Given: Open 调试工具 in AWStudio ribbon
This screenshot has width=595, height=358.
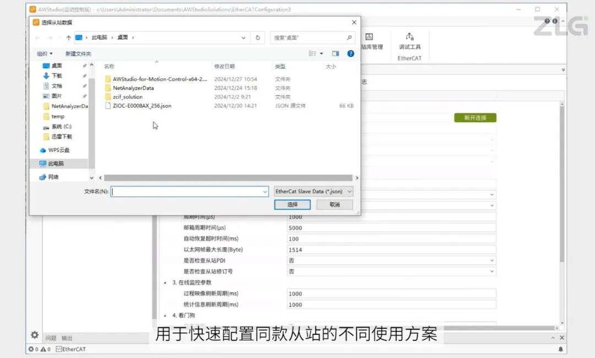Looking at the screenshot, I should click(410, 41).
